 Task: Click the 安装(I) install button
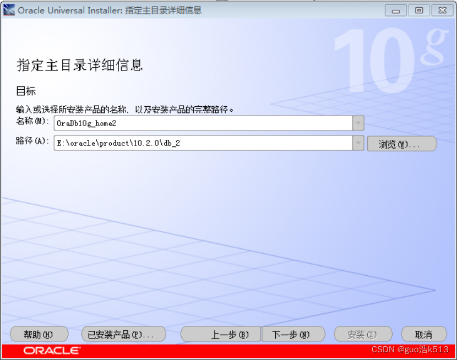tap(363, 334)
